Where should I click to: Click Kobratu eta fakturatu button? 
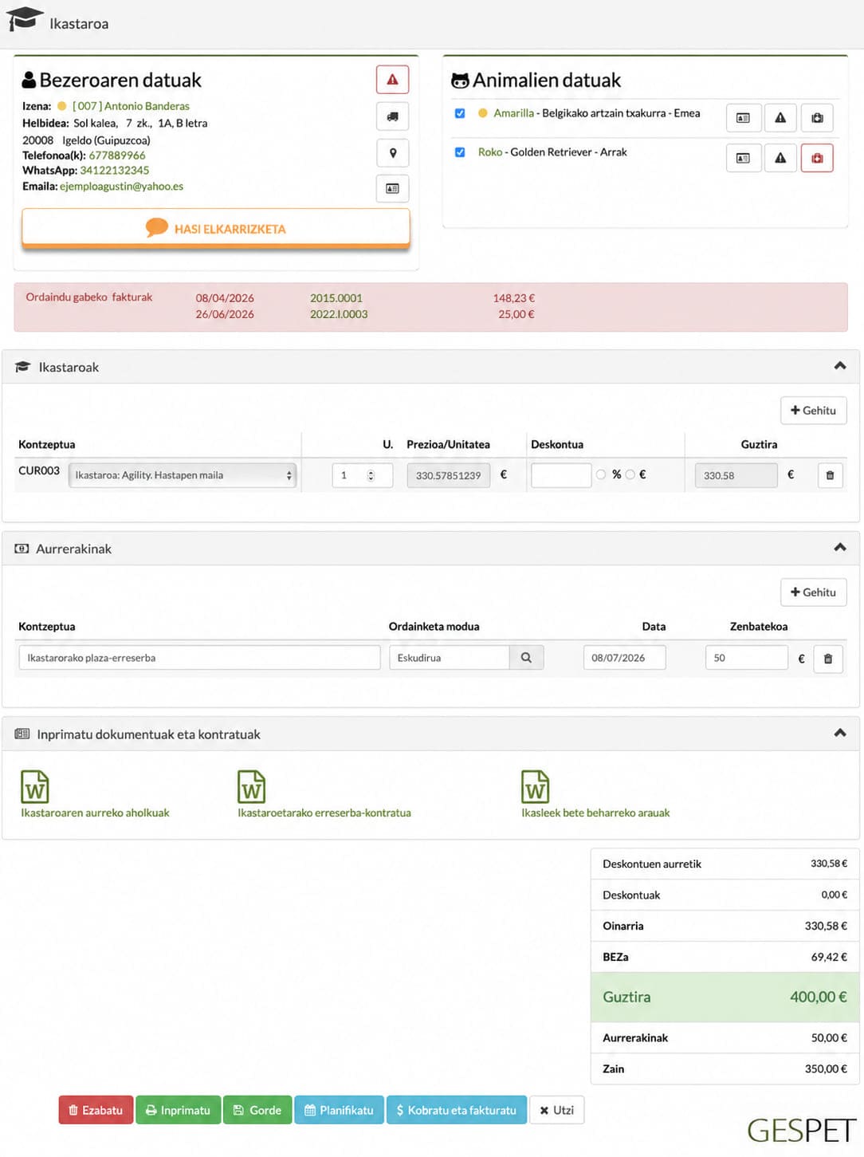[x=457, y=1110]
